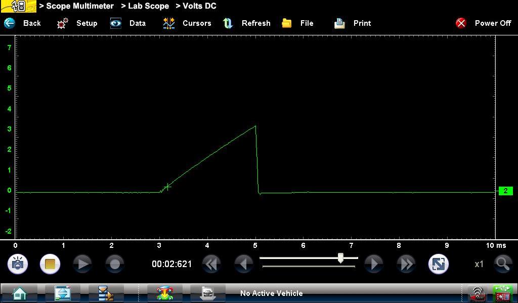Viewport: 518px width, 303px height.
Task: Open the View Record icon in bottom toolbar
Action: click(x=207, y=293)
